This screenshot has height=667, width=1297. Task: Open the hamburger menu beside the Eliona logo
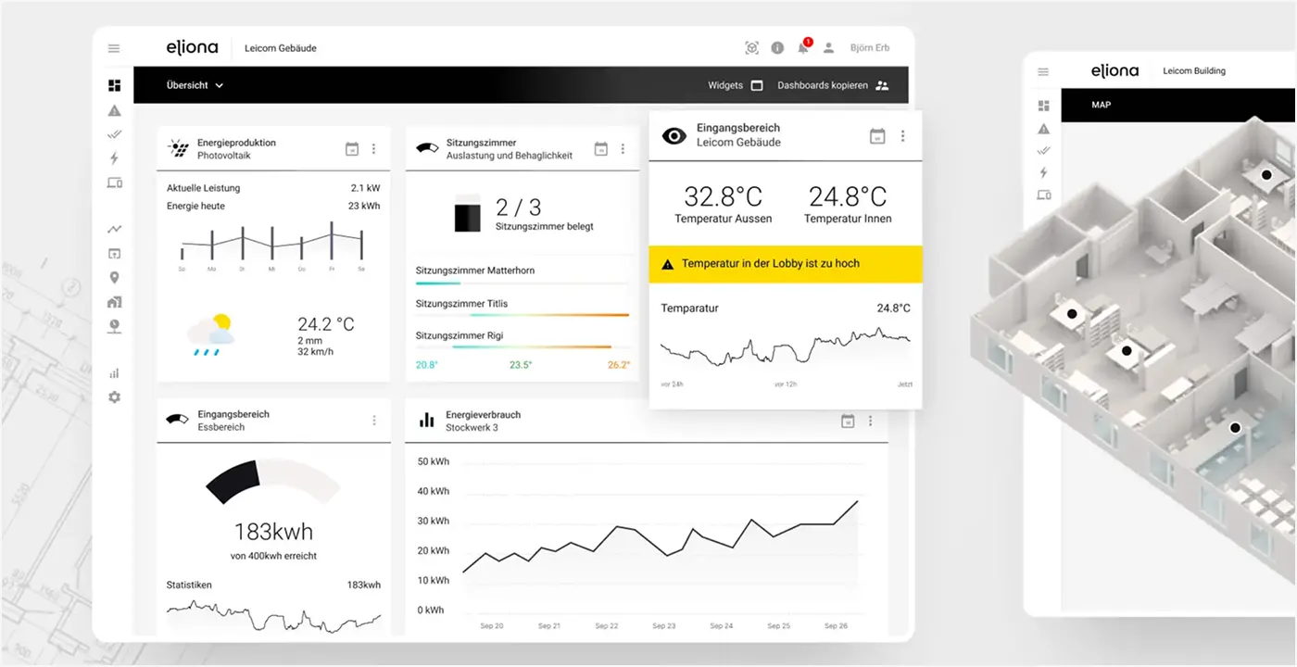click(x=114, y=48)
